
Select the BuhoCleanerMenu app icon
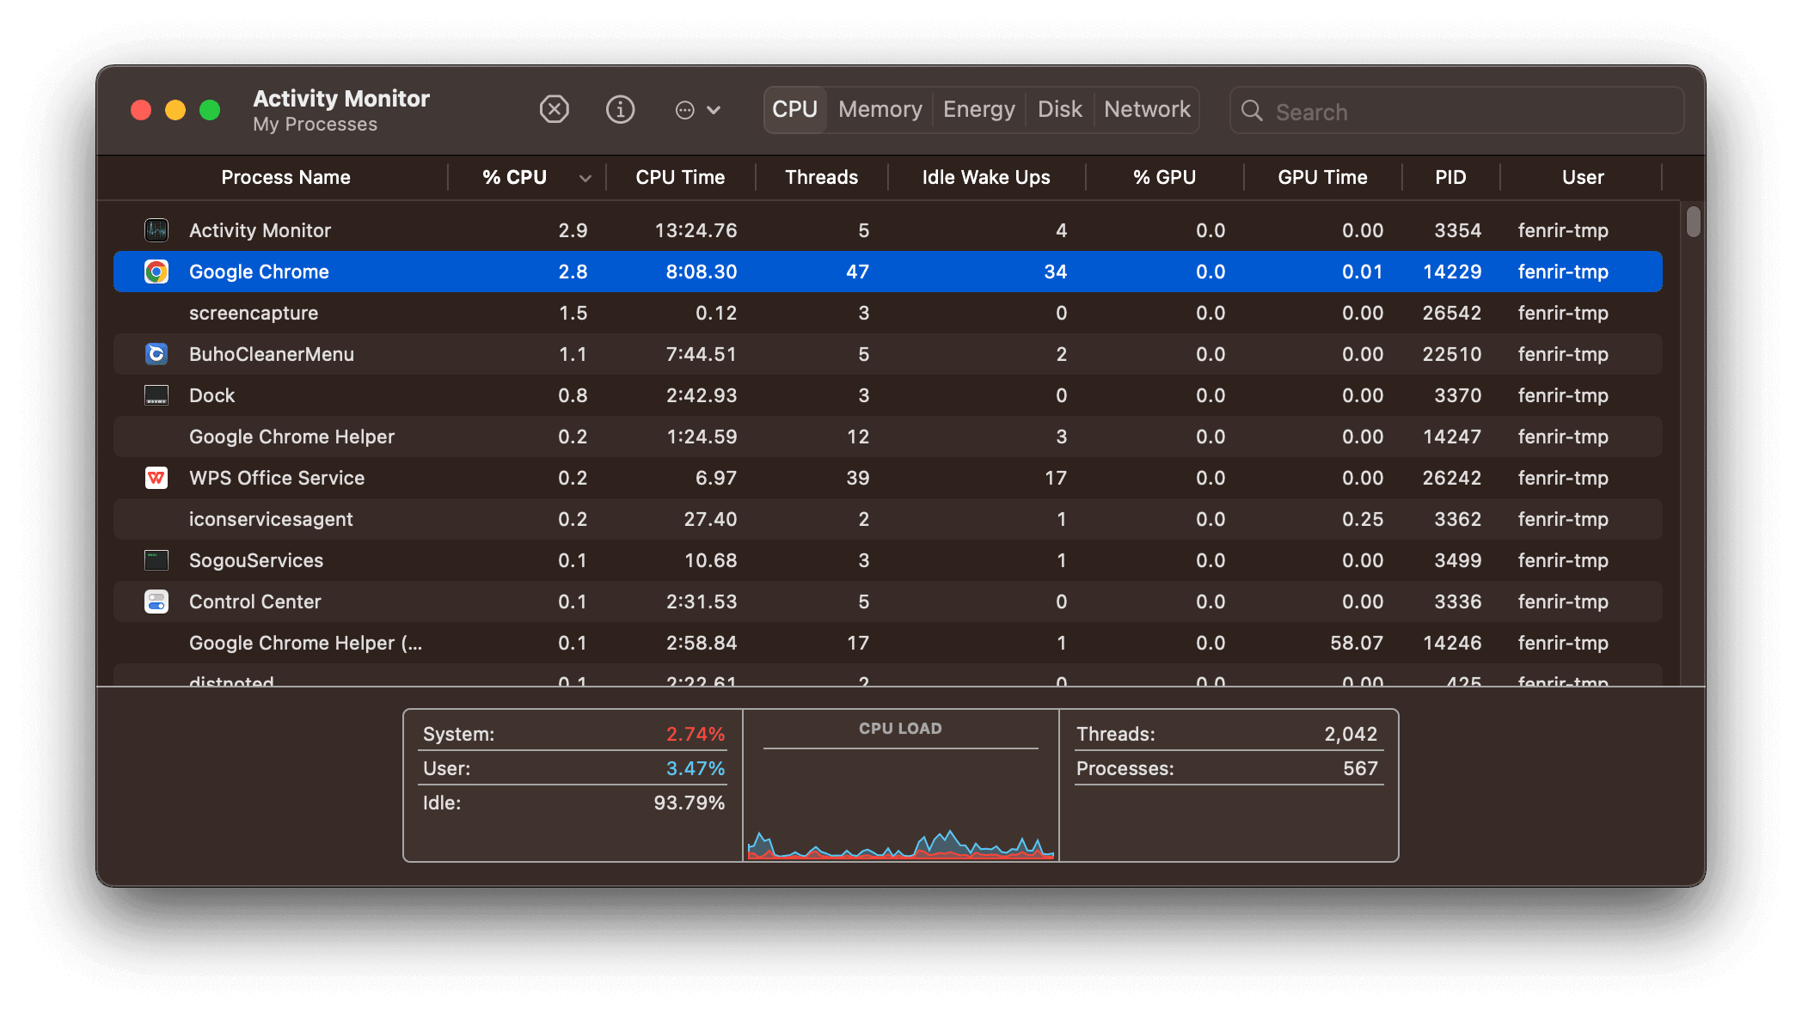[156, 353]
